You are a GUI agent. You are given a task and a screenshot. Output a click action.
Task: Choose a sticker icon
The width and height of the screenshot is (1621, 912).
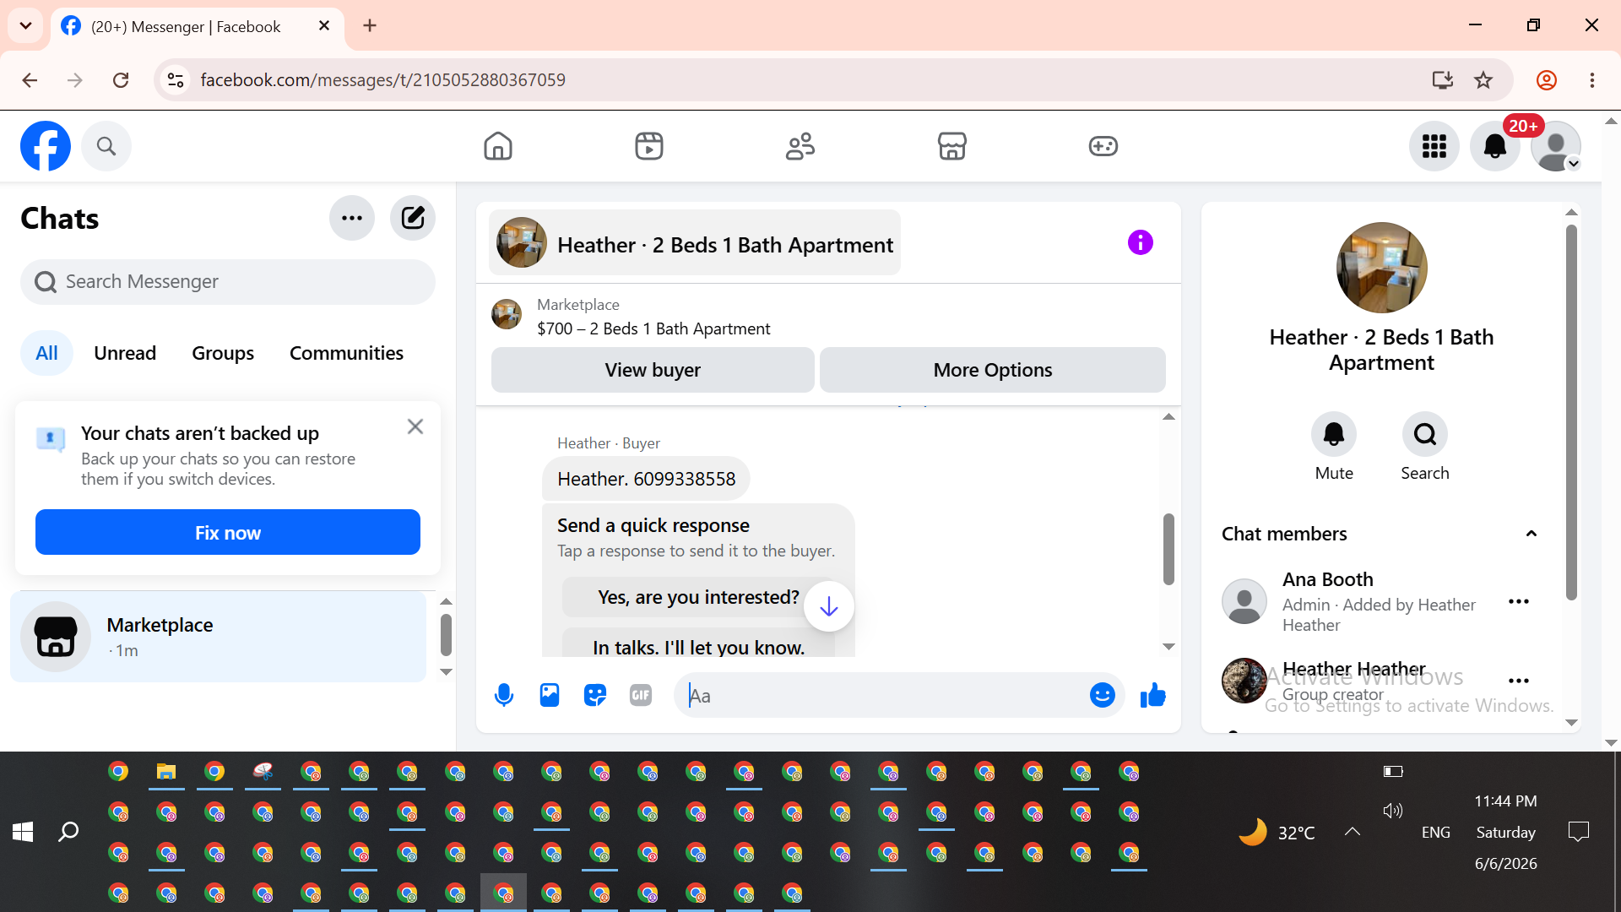pyautogui.click(x=595, y=695)
